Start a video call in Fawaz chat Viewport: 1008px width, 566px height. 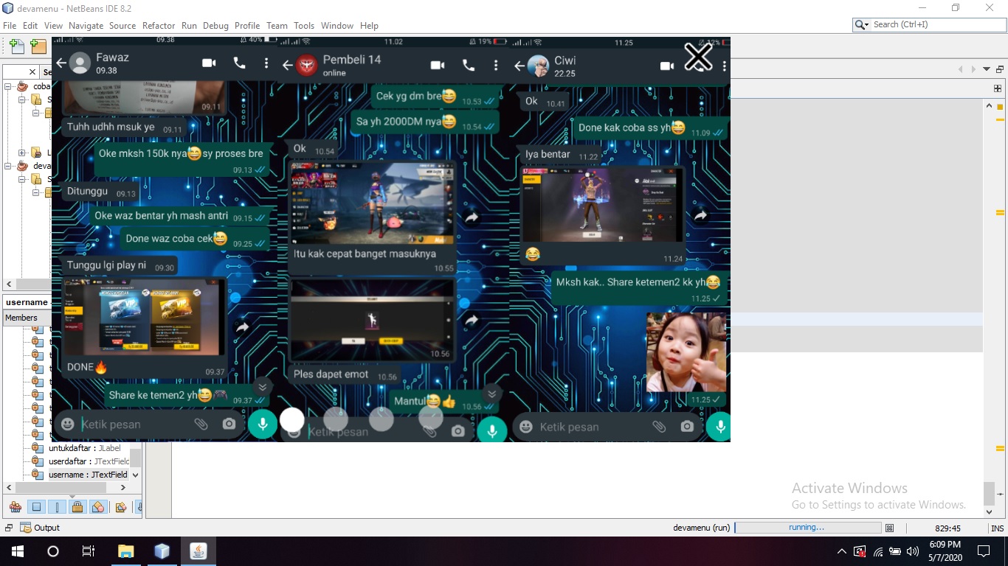point(209,63)
